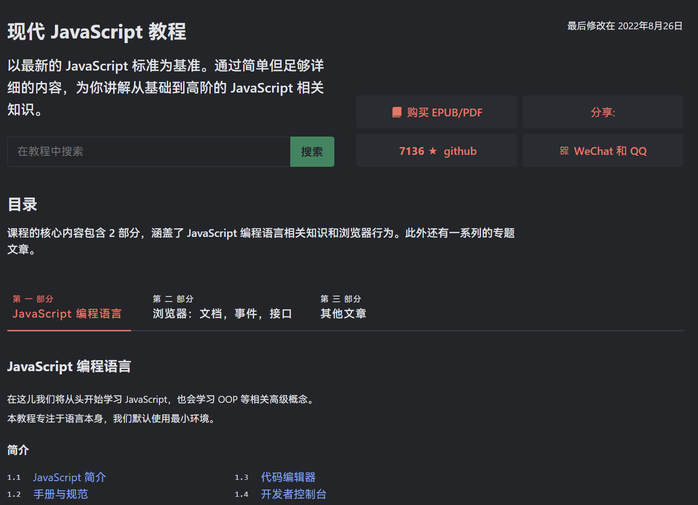Viewport: 698px width, 505px height.
Task: Open the 开发者控制台 chapter link
Action: (294, 494)
